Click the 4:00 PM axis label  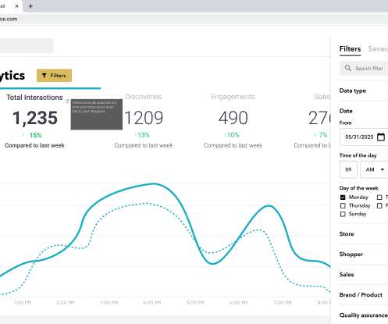pyautogui.click(x=152, y=303)
